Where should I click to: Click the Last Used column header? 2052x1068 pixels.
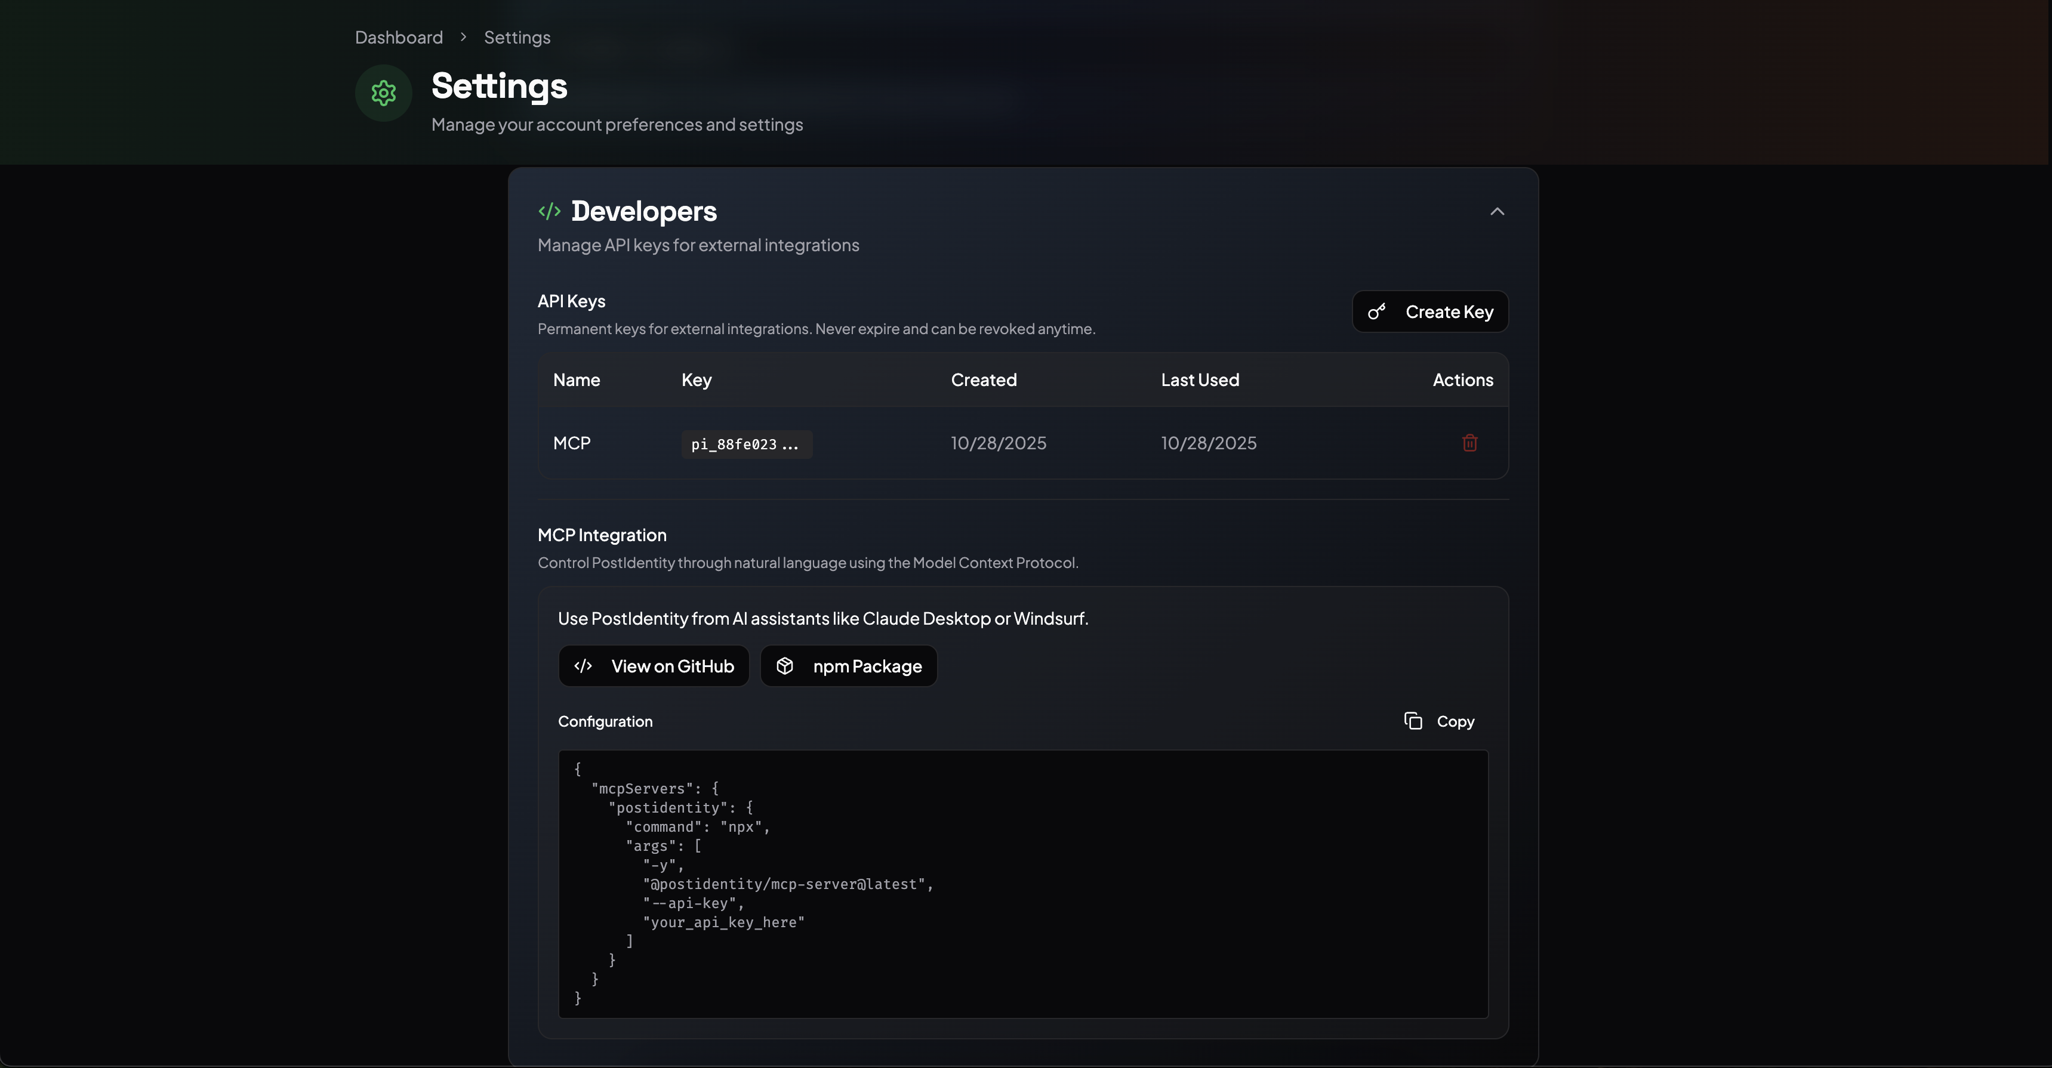click(x=1199, y=380)
